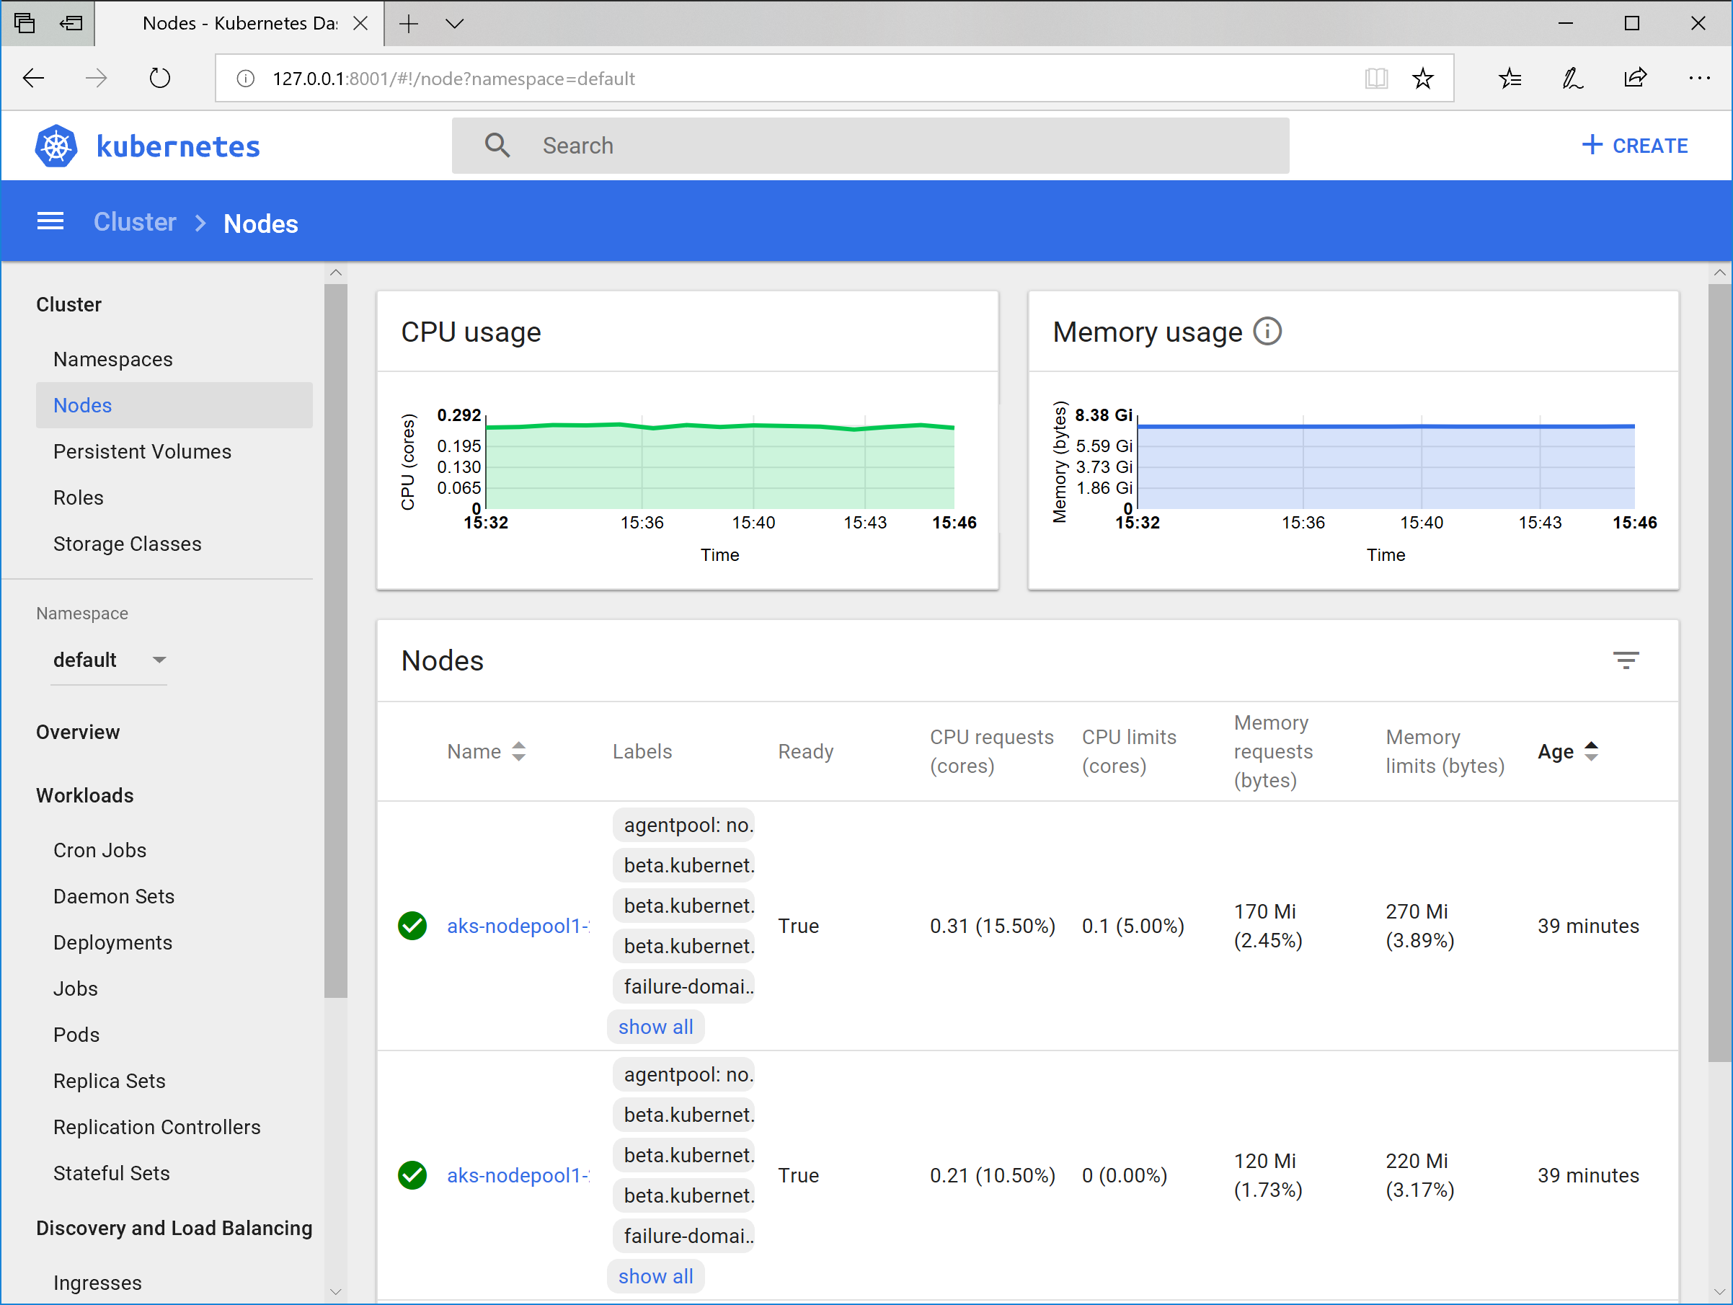Close the Nodes Kubernetes Dashboard tab

click(360, 24)
